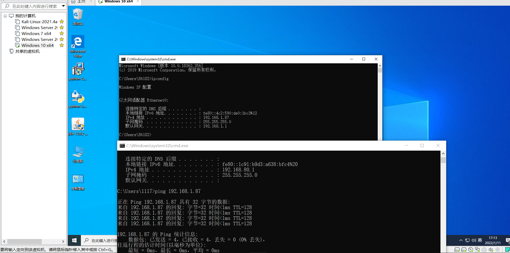Click the VMware network adapter status icon
510x253 pixels.
[477, 250]
